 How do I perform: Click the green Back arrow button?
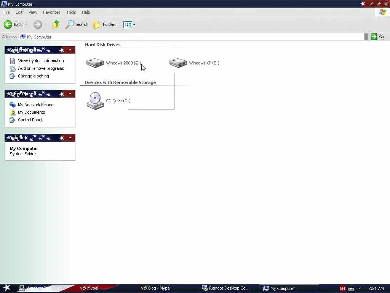[x=8, y=24]
